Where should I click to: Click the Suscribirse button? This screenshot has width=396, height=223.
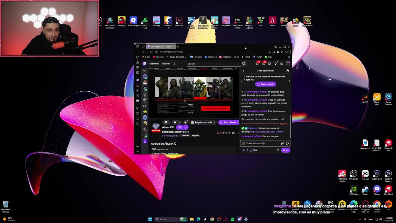coord(228,122)
